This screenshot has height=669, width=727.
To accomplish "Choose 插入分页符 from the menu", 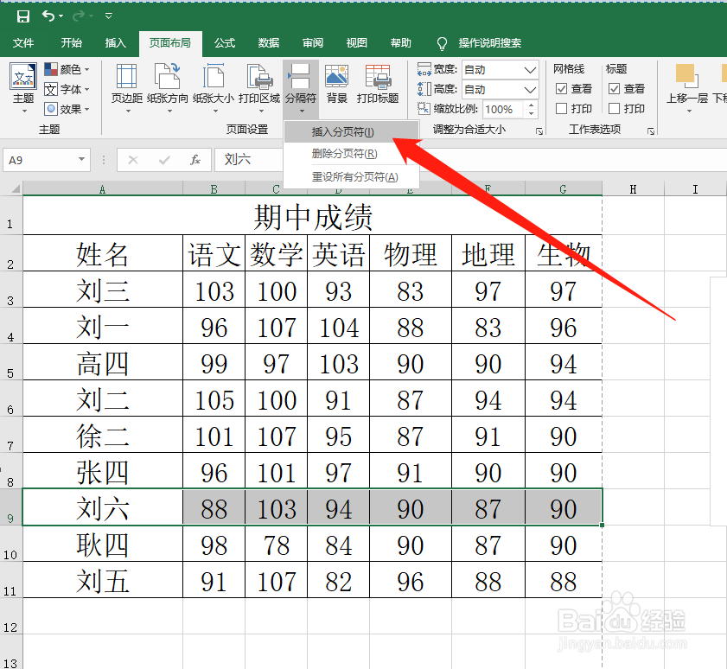I will click(x=341, y=134).
